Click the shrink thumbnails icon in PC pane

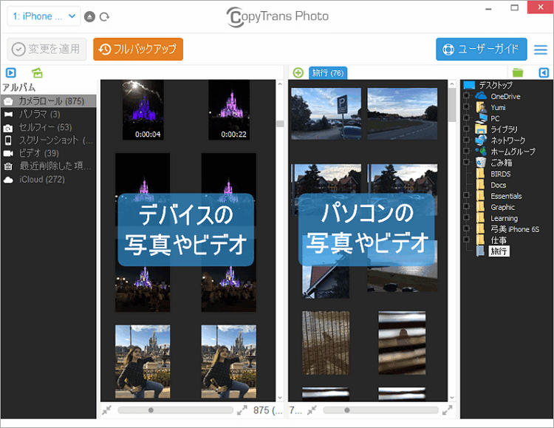coord(312,410)
